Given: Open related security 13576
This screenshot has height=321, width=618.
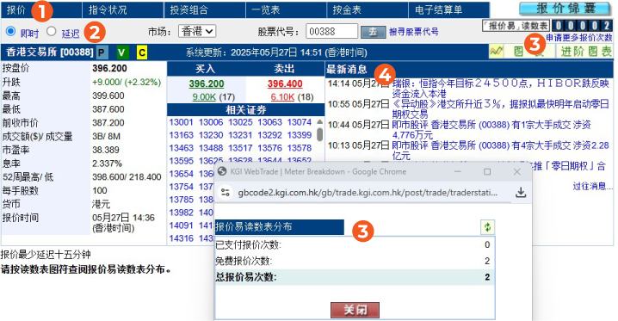Looking at the screenshot, I should click(269, 148).
